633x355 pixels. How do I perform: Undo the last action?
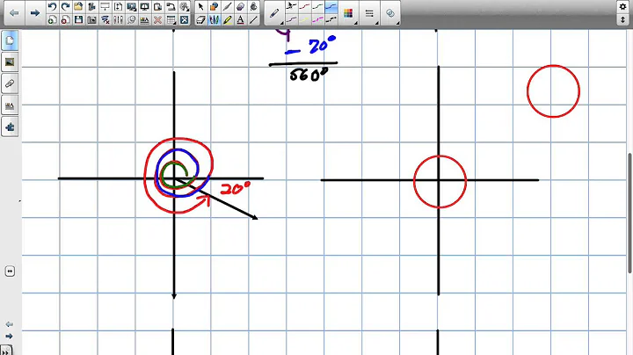coord(52,6)
